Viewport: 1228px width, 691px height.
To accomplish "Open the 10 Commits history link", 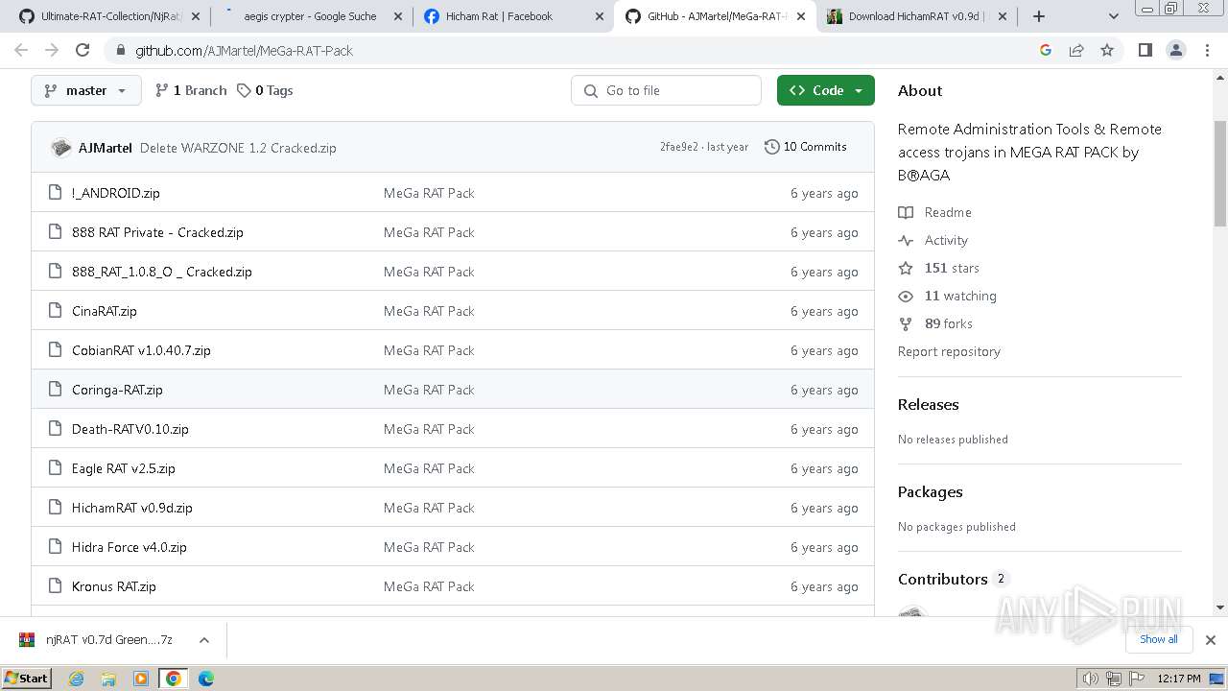I will coord(806,147).
